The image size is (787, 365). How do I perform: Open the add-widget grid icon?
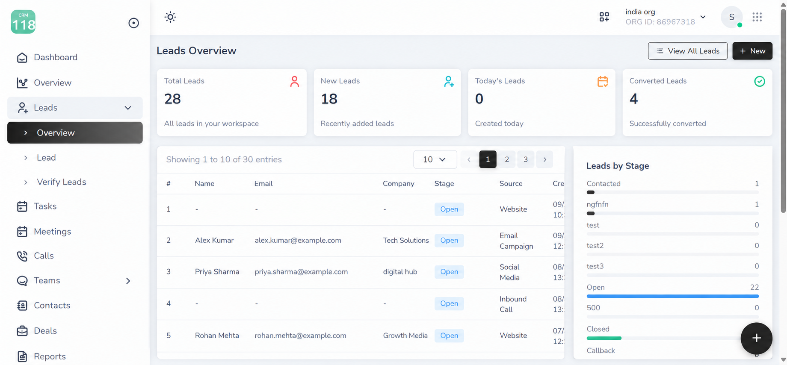(604, 17)
